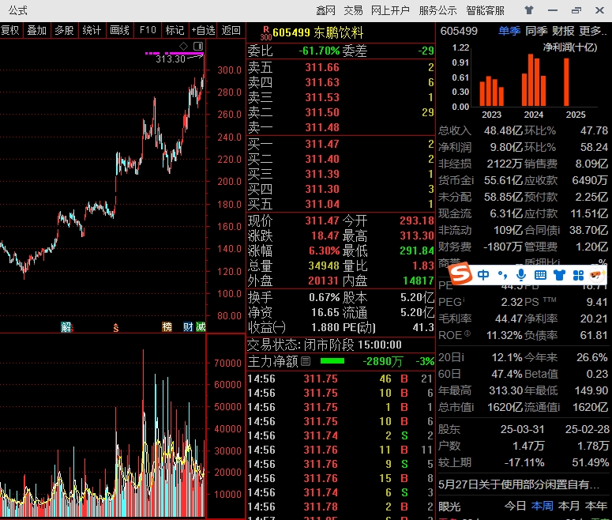Switch to the 单季 tab

click(x=509, y=31)
